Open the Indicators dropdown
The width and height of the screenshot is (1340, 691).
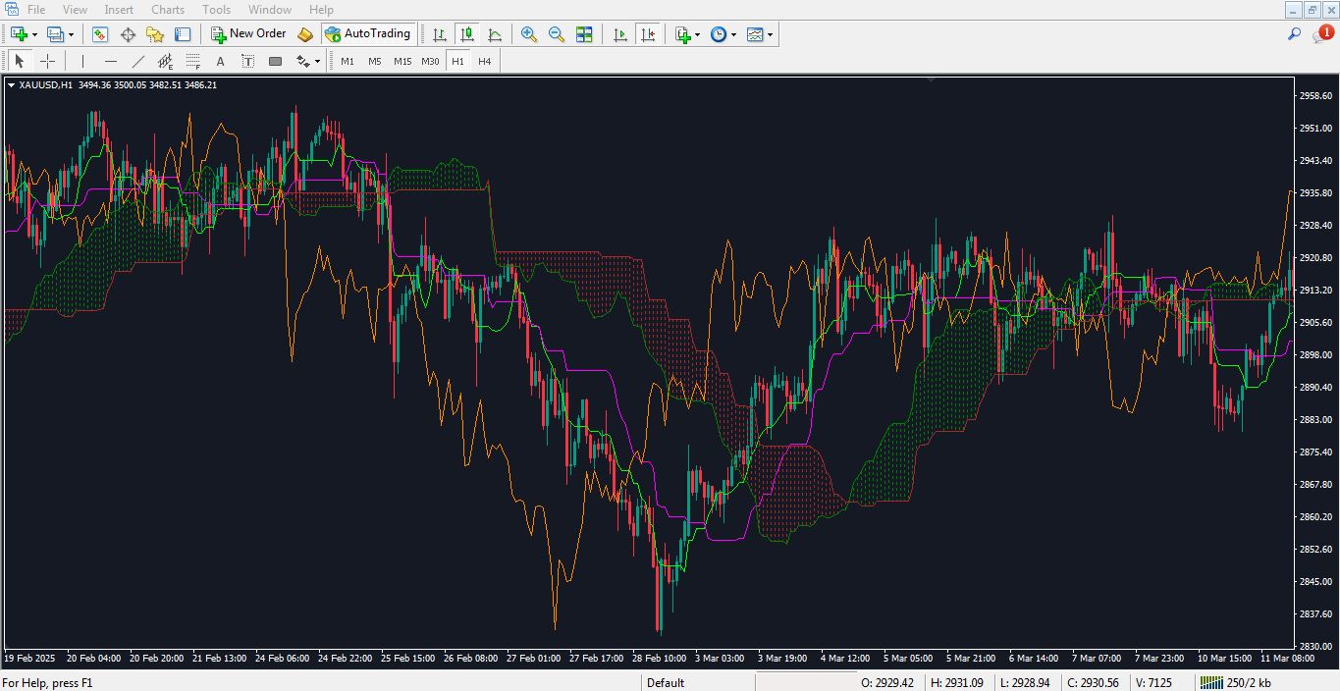click(682, 33)
